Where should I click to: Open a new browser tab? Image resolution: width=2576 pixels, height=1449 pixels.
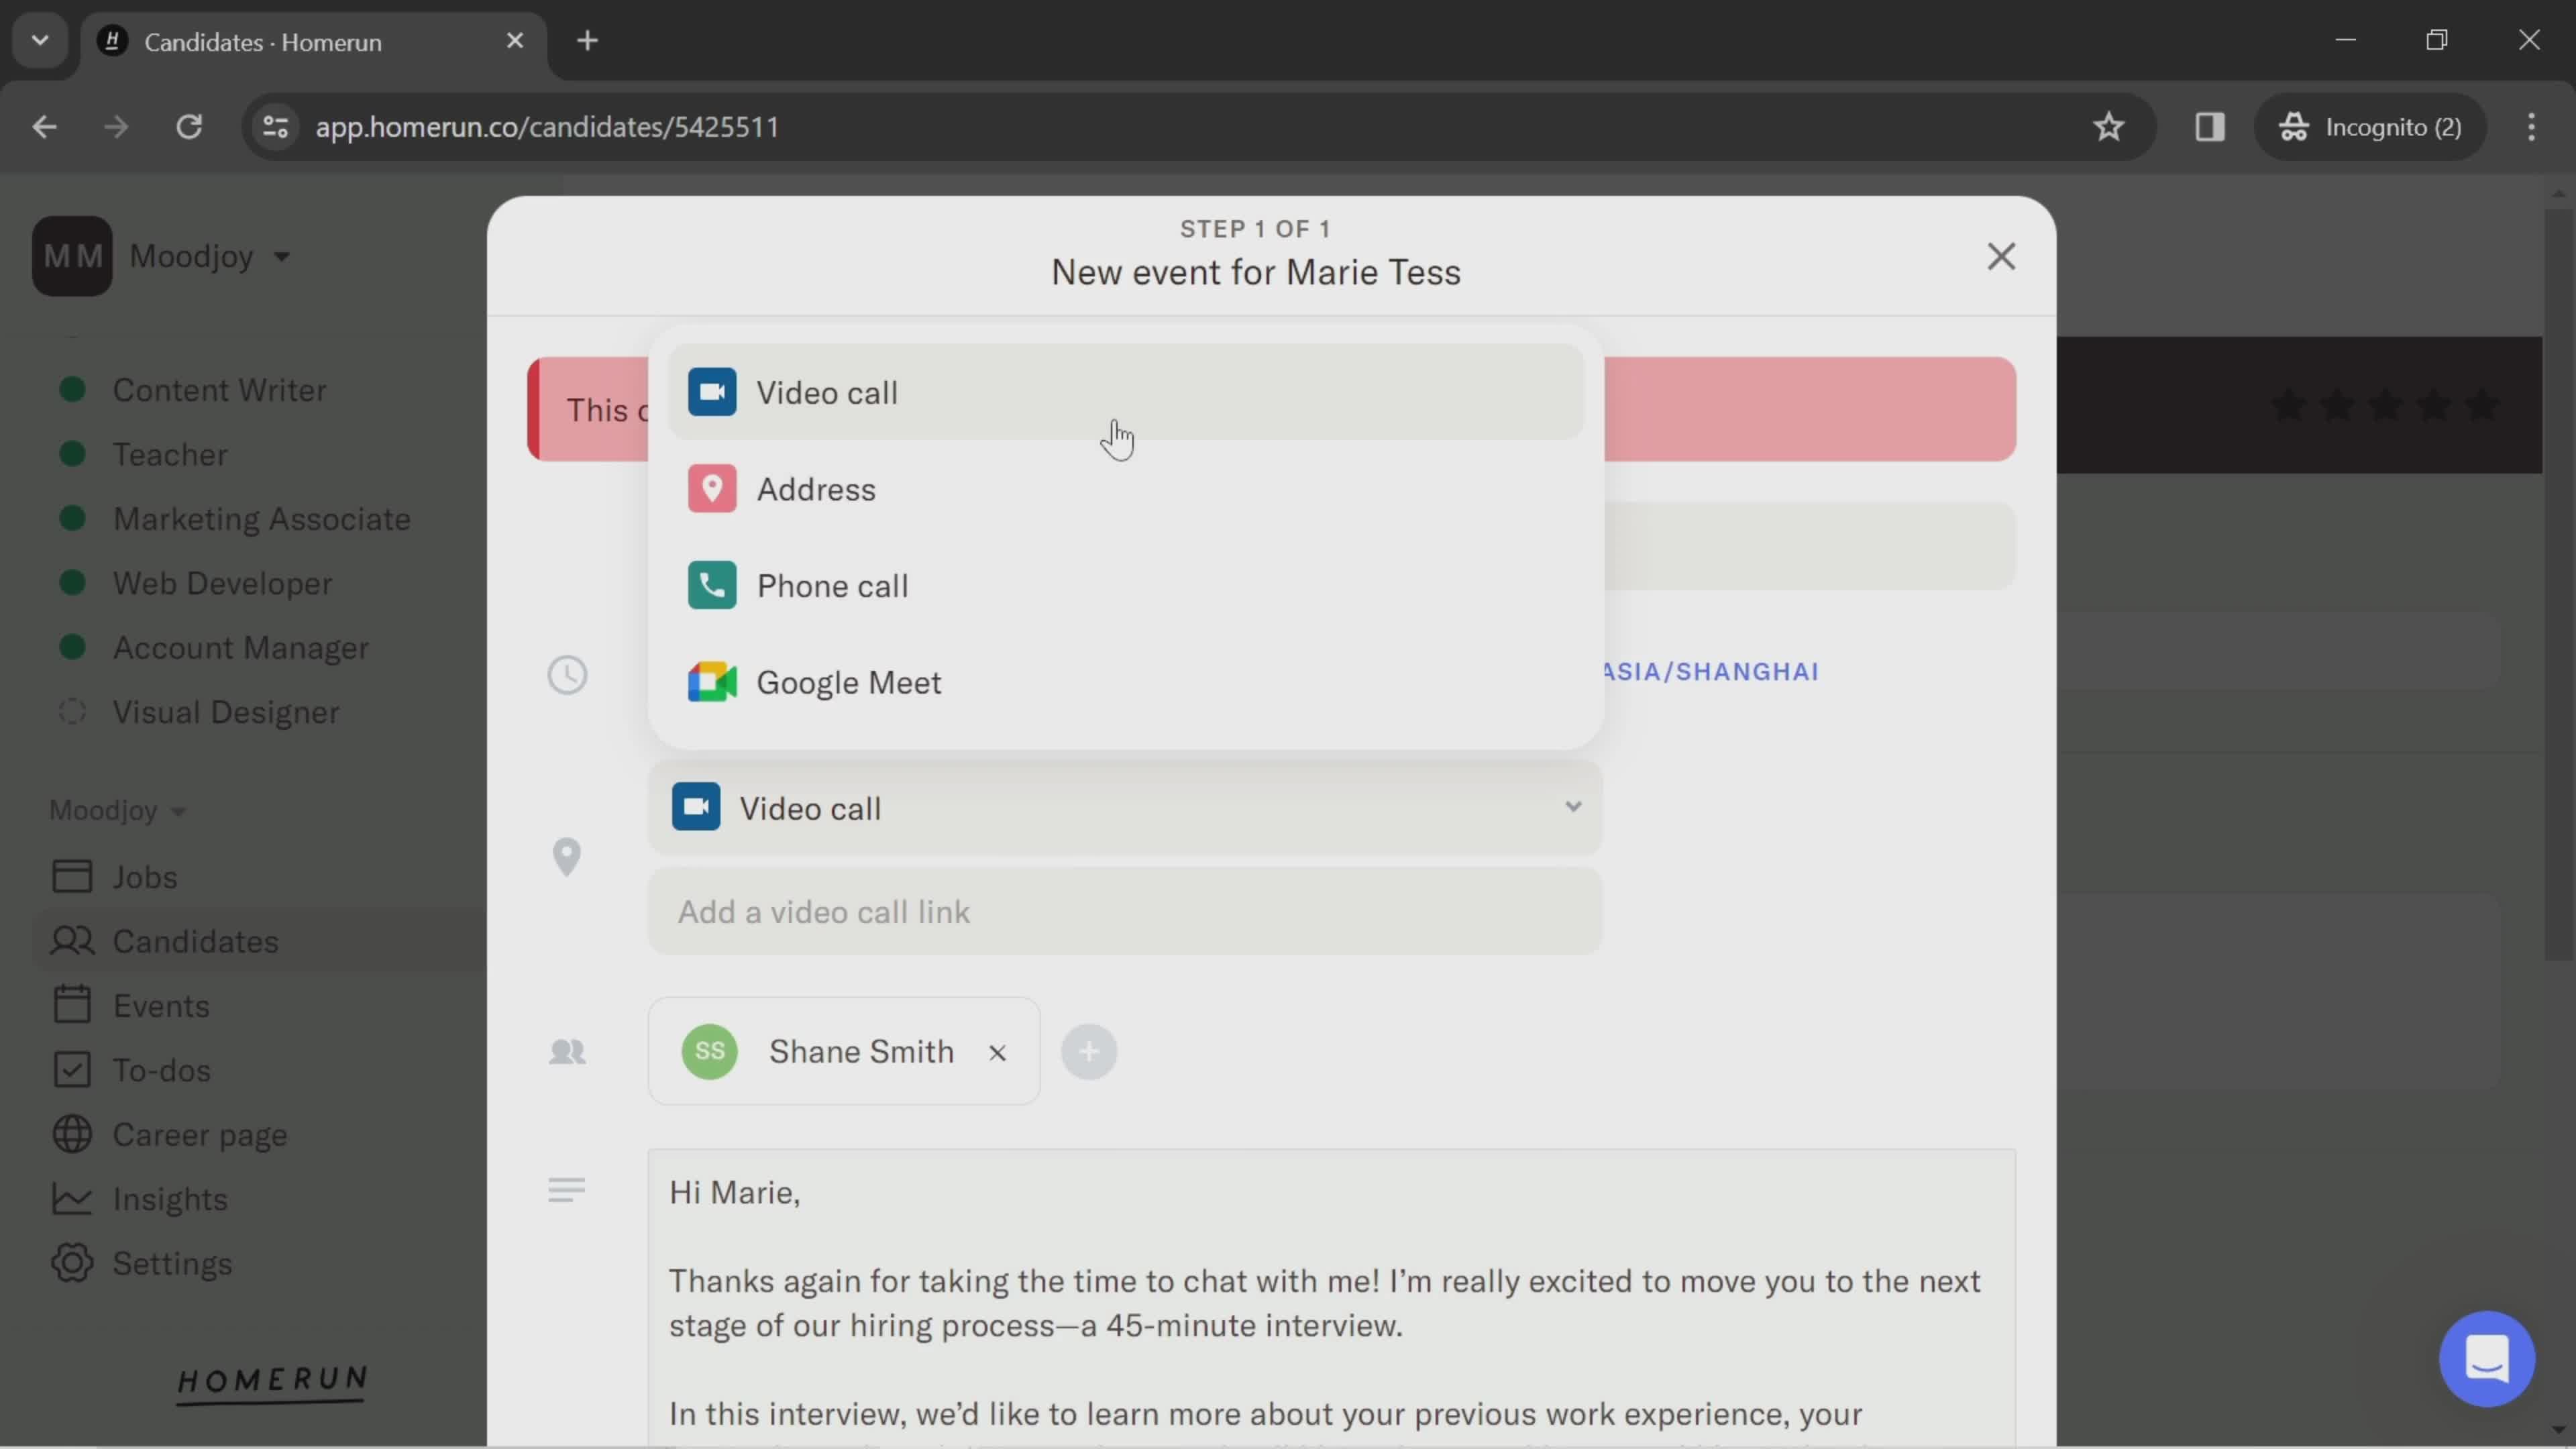coord(588,41)
